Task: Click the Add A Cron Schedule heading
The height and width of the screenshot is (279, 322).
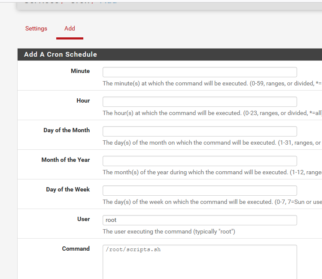Action: (61, 55)
